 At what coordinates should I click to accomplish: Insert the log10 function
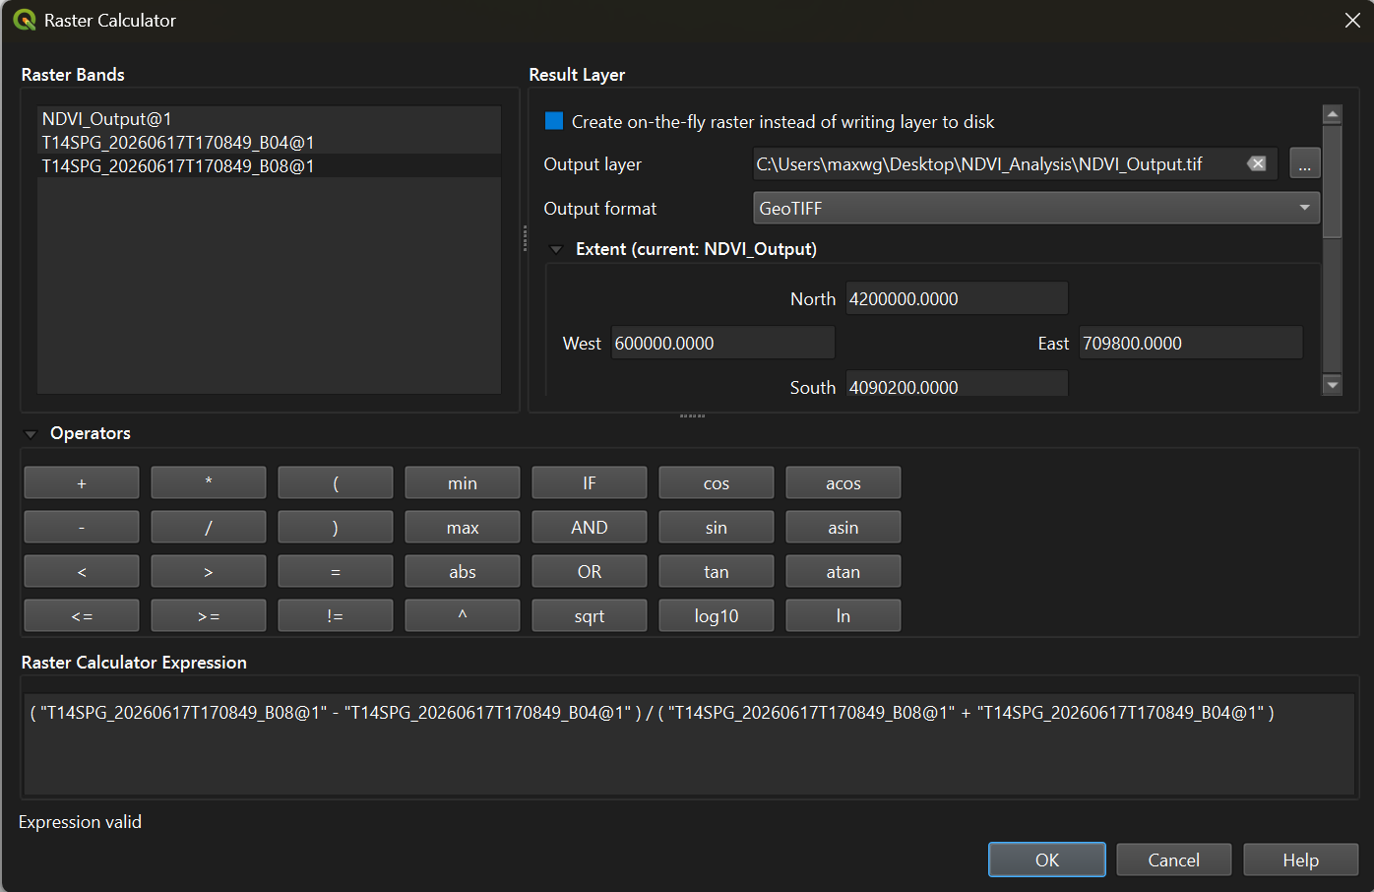click(717, 615)
